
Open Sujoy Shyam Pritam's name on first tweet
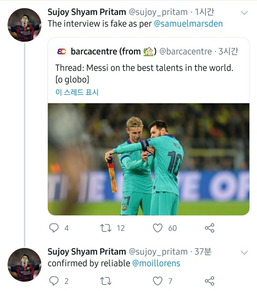coord(87,12)
